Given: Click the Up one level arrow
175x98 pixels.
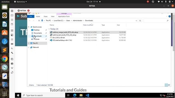Looking at the screenshot, I should [39, 21].
